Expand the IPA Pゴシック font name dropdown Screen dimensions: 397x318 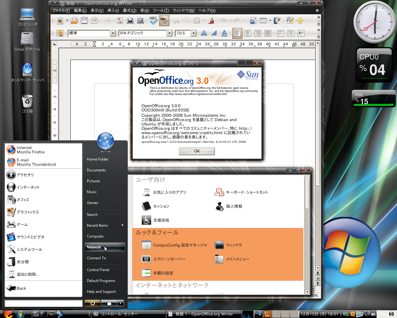[169, 33]
